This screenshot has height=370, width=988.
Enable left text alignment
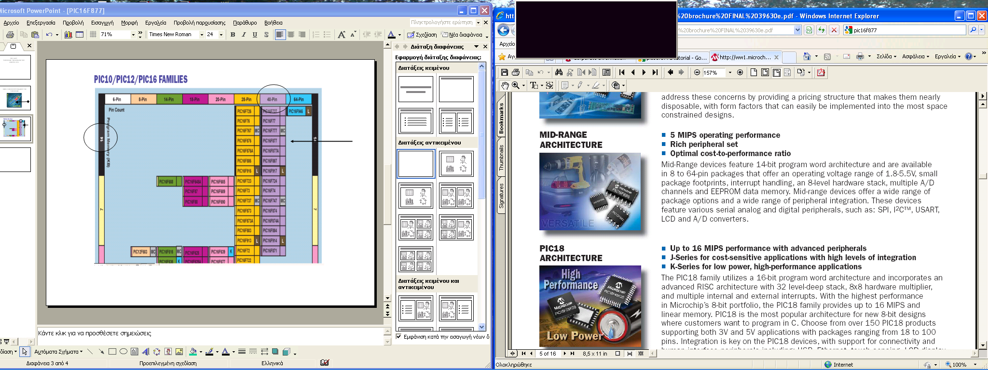point(280,35)
